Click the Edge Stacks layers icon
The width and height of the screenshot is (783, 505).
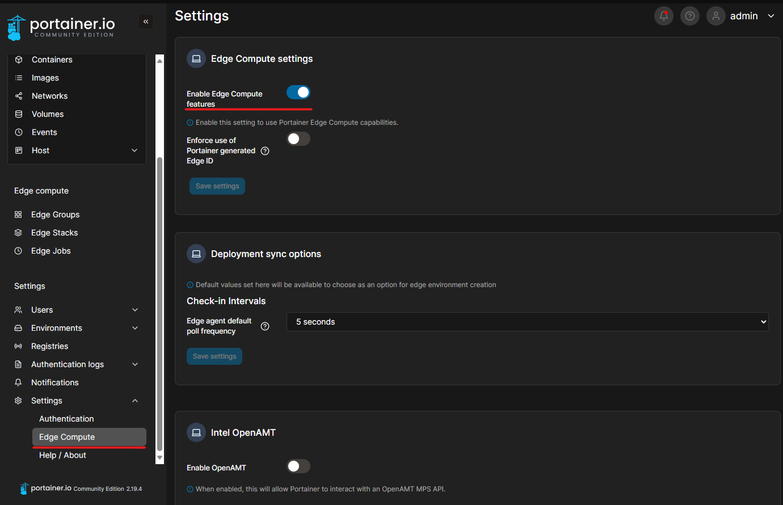(18, 233)
